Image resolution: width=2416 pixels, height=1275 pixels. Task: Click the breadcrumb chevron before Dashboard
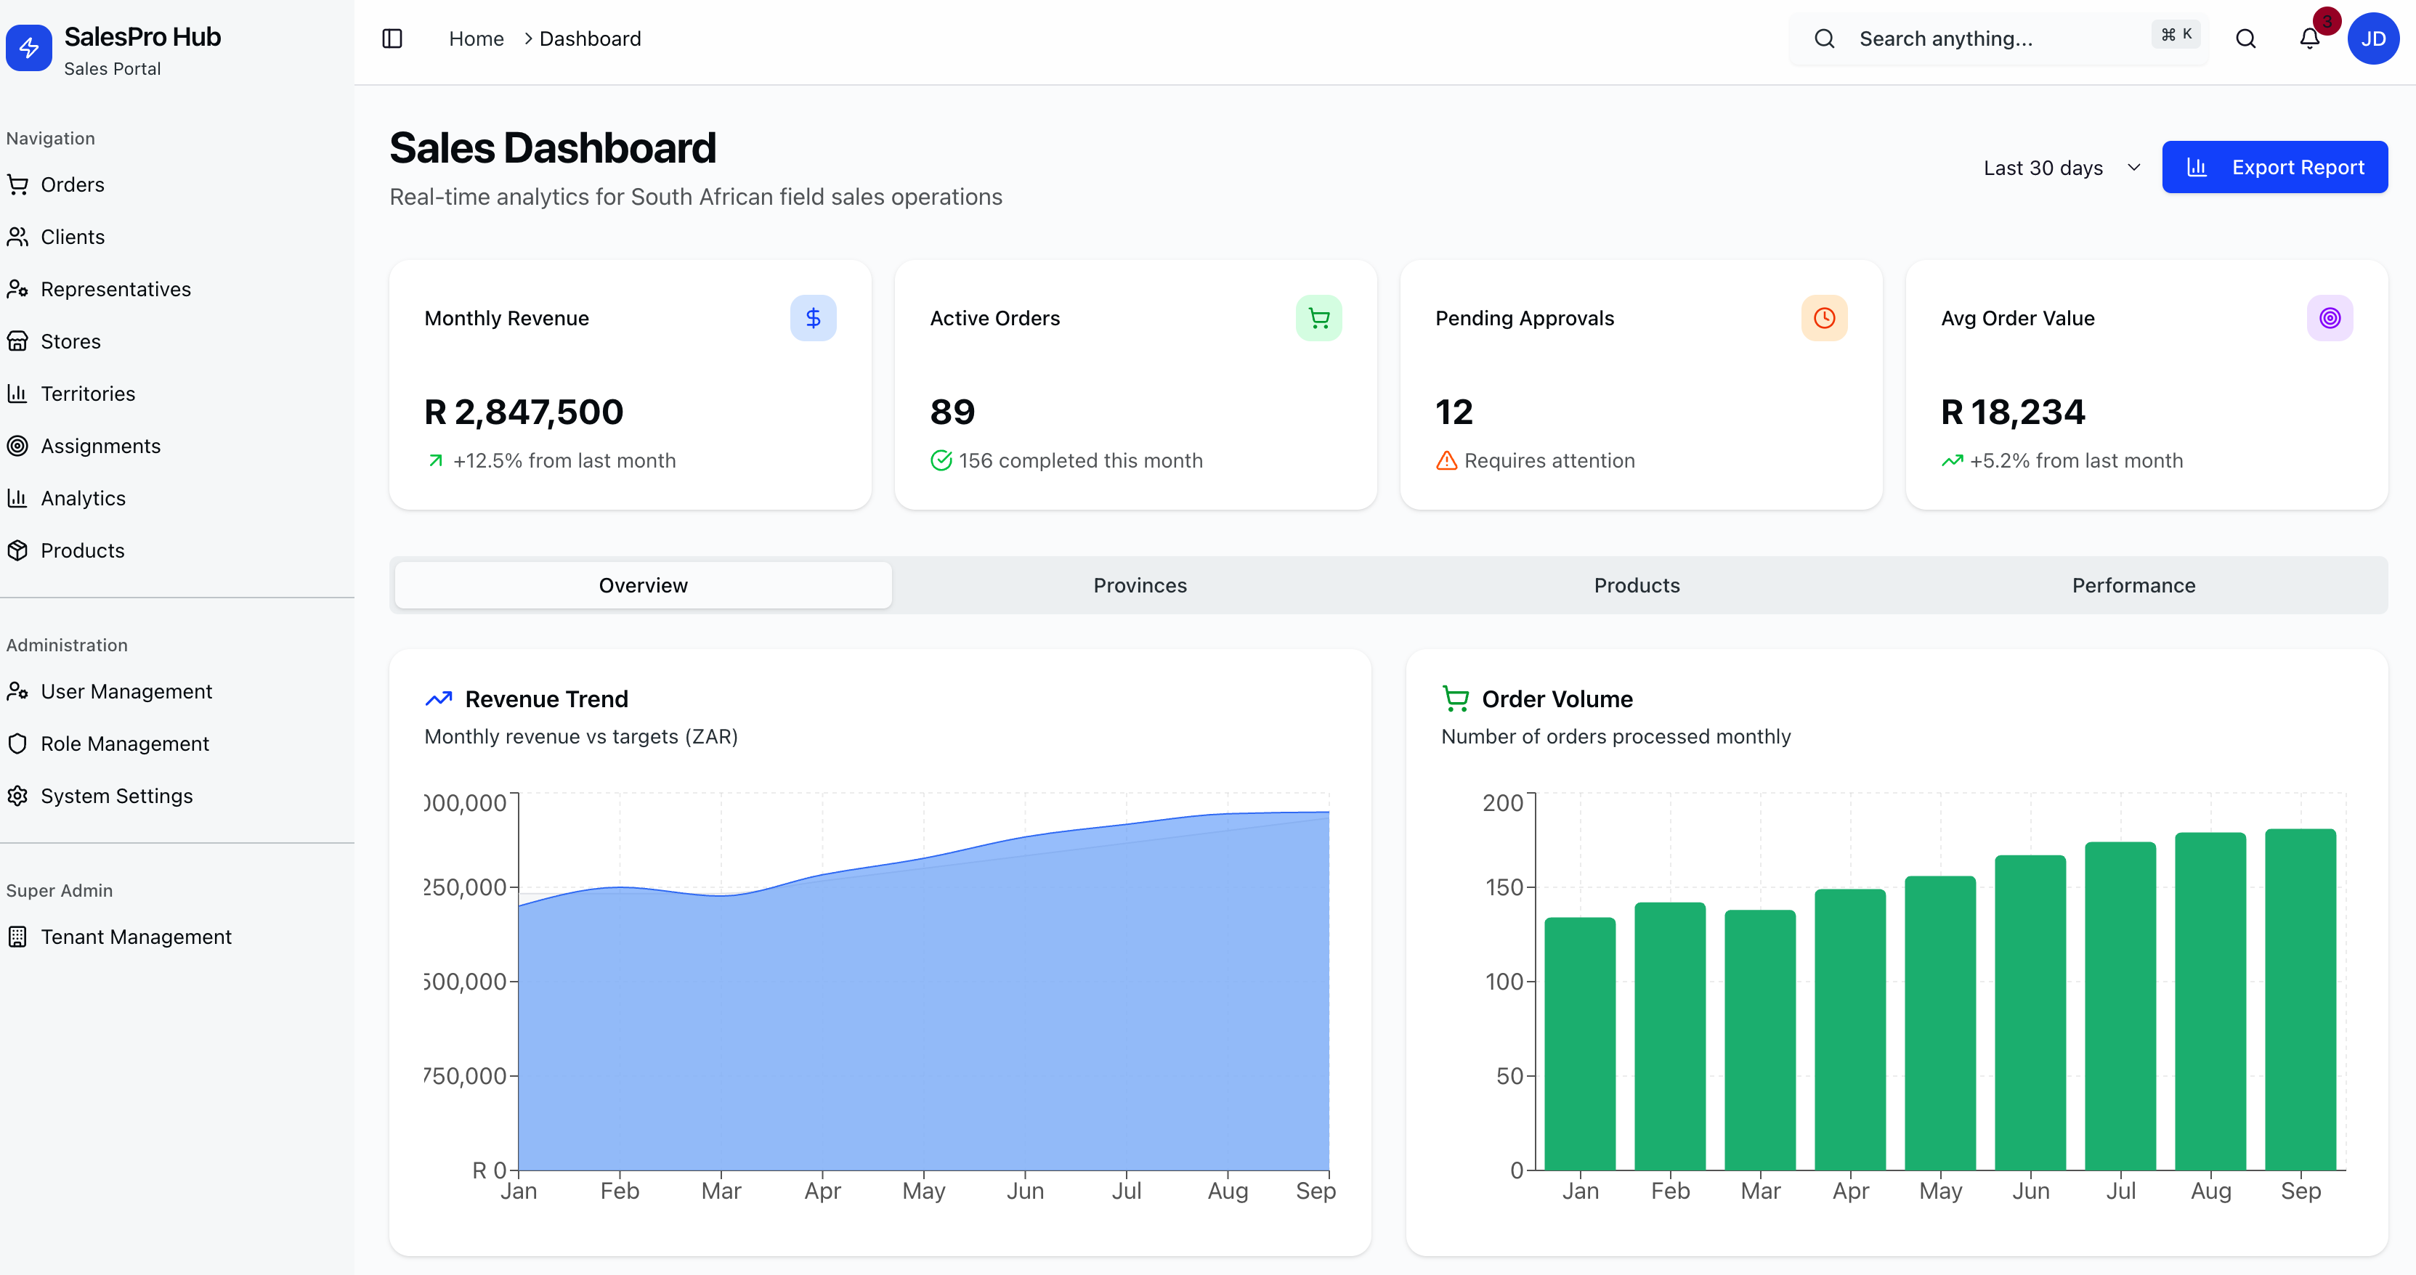pyautogui.click(x=528, y=38)
